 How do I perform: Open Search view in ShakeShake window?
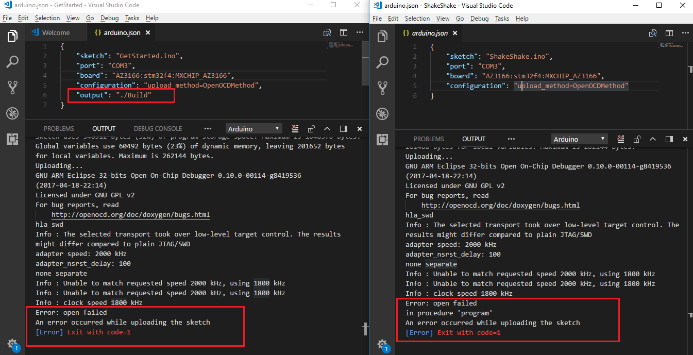(x=382, y=62)
